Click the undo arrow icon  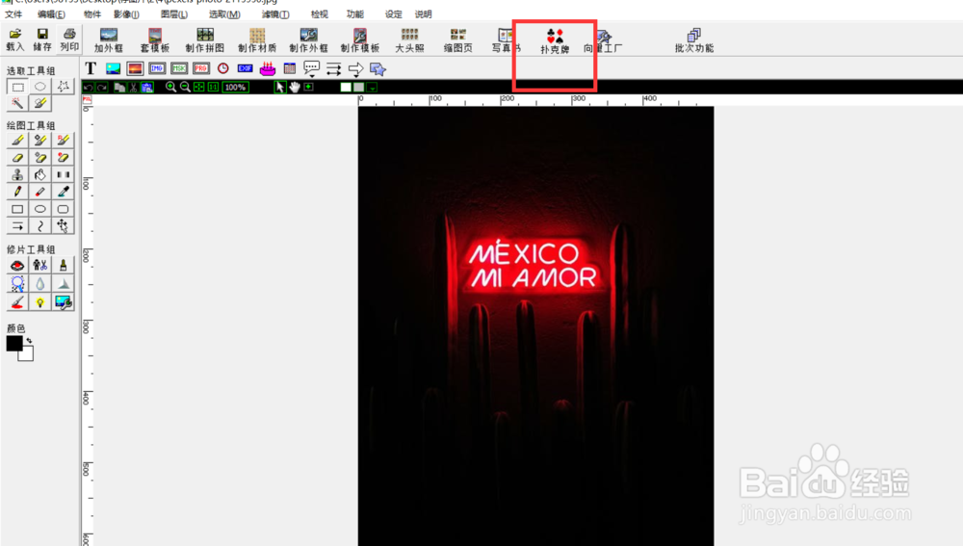pyautogui.click(x=89, y=88)
